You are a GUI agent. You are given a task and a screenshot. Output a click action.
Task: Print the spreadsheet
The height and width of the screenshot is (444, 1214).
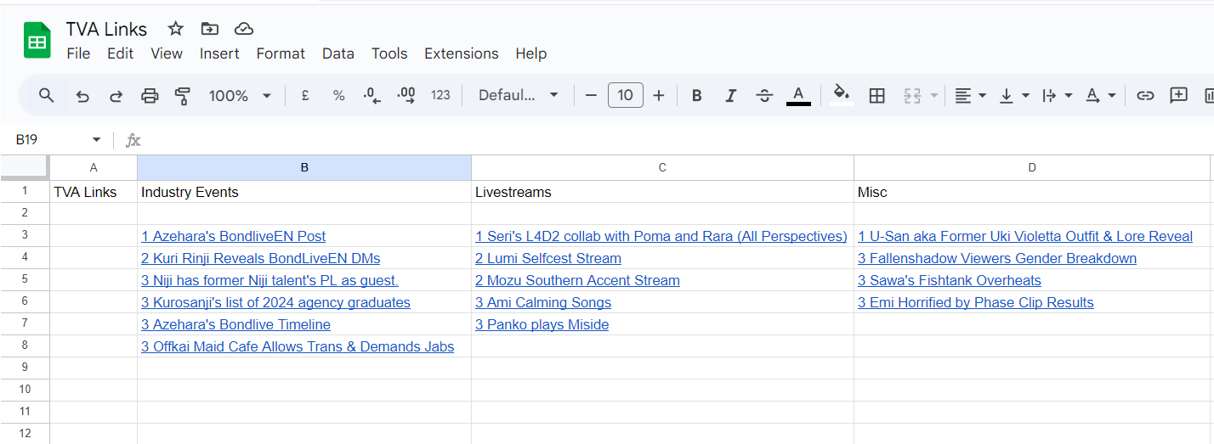point(150,96)
